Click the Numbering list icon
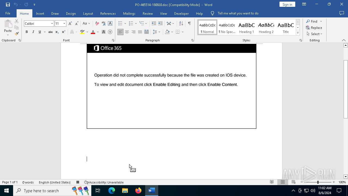This screenshot has width=348, height=196. pyautogui.click(x=131, y=24)
